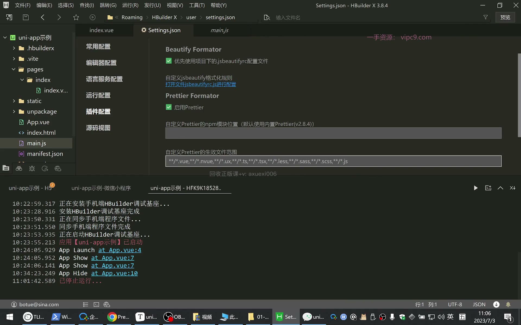521x325 pixels.
Task: Toggle the project manager panel icon in toolbar
Action: coord(9,17)
